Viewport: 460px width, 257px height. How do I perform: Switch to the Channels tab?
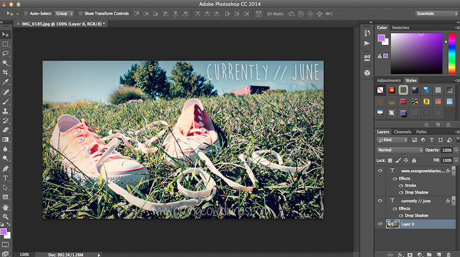[x=403, y=132]
